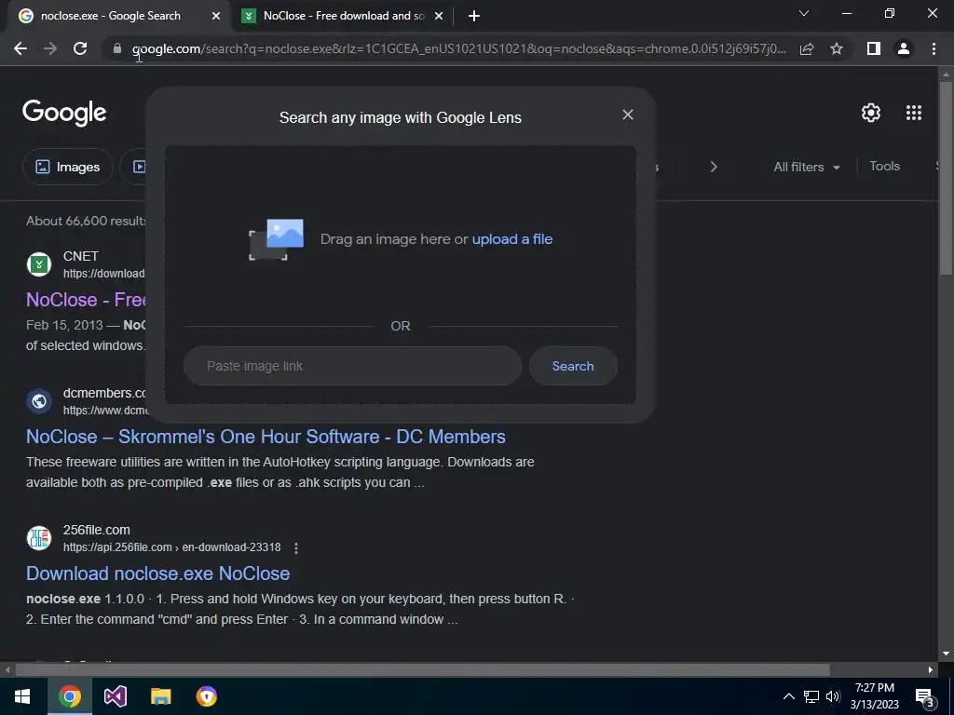The width and height of the screenshot is (954, 715).
Task: Open the browser side panel
Action: tap(874, 48)
